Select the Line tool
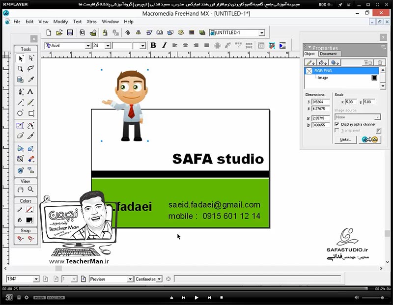The height and width of the screenshot is (305, 393). [x=21, y=102]
